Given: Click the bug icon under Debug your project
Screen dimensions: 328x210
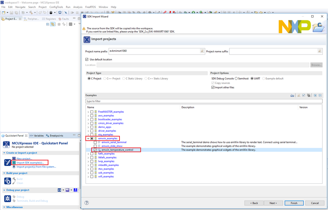Looking at the screenshot, I should (8, 198).
